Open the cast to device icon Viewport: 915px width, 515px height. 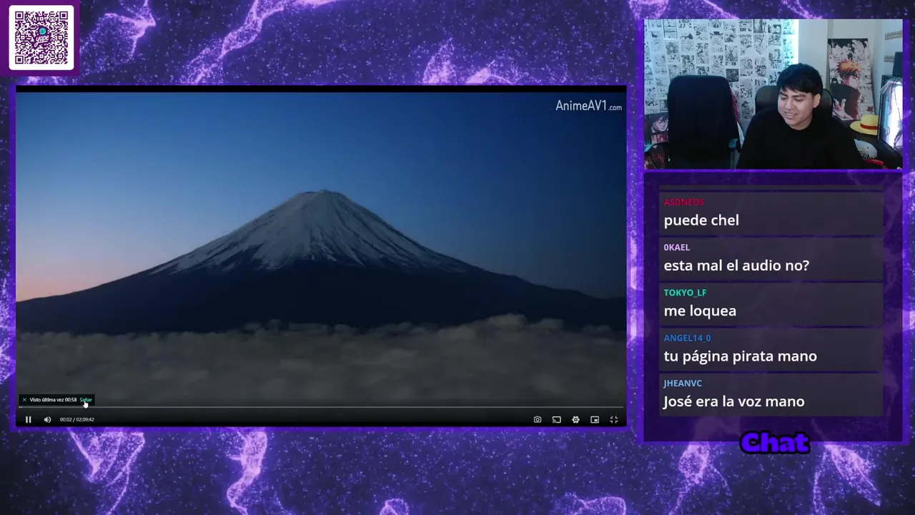pos(556,420)
